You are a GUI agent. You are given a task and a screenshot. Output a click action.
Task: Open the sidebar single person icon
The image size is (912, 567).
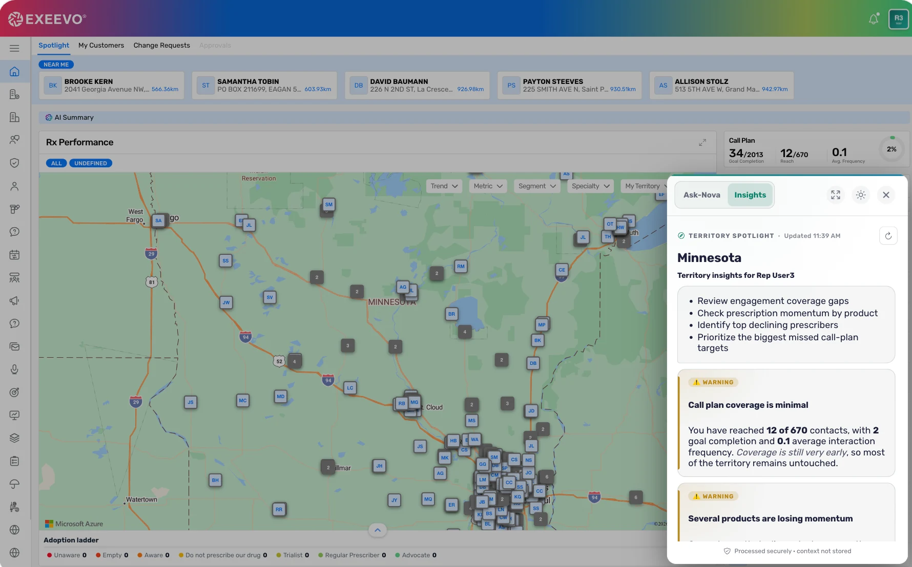14,186
